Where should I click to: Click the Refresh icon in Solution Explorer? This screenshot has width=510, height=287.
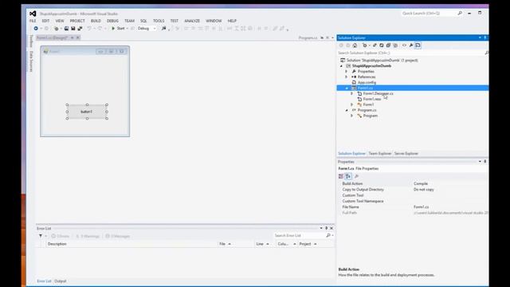(x=382, y=45)
